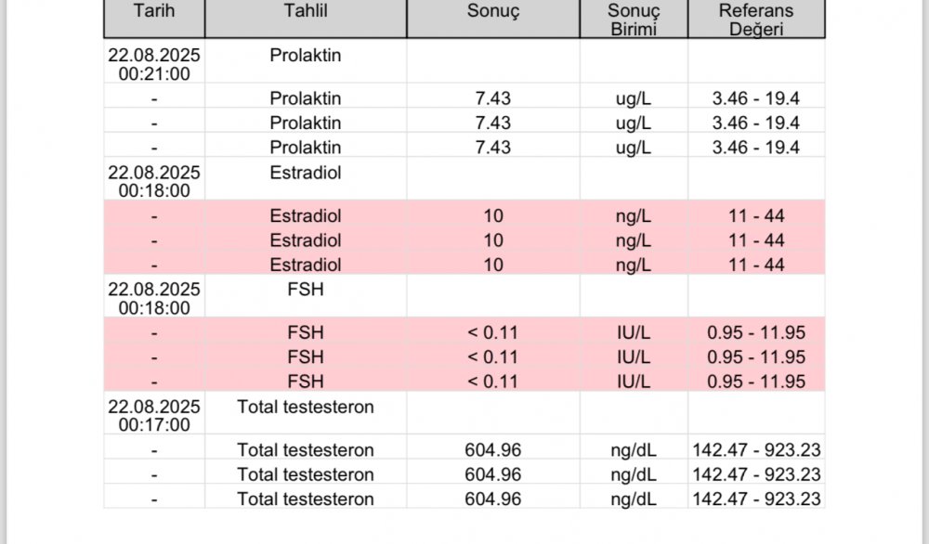Click the Referans Değeri column header

click(x=756, y=19)
